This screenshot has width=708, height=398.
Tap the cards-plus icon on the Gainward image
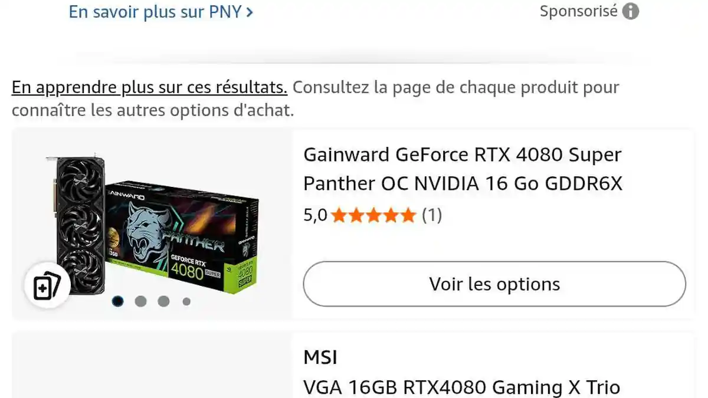click(47, 285)
